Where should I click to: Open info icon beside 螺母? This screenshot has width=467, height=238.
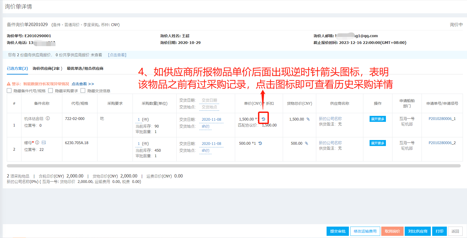click(37, 142)
